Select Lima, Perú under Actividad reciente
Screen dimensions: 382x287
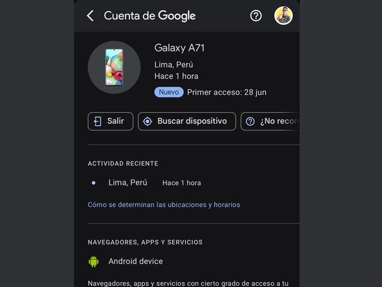[x=128, y=183]
